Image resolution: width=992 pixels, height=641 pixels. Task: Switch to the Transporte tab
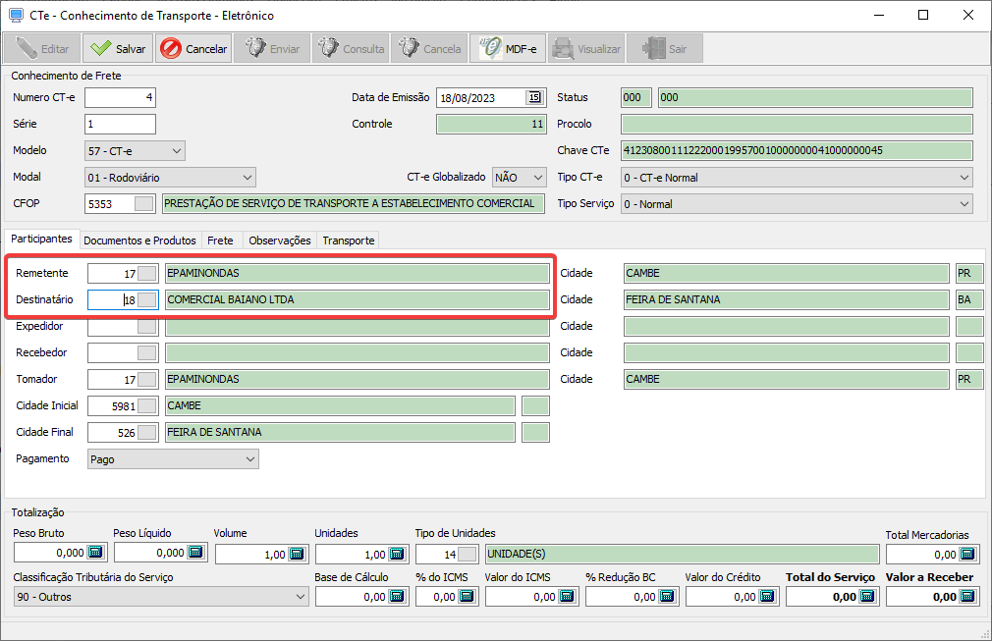(x=349, y=240)
